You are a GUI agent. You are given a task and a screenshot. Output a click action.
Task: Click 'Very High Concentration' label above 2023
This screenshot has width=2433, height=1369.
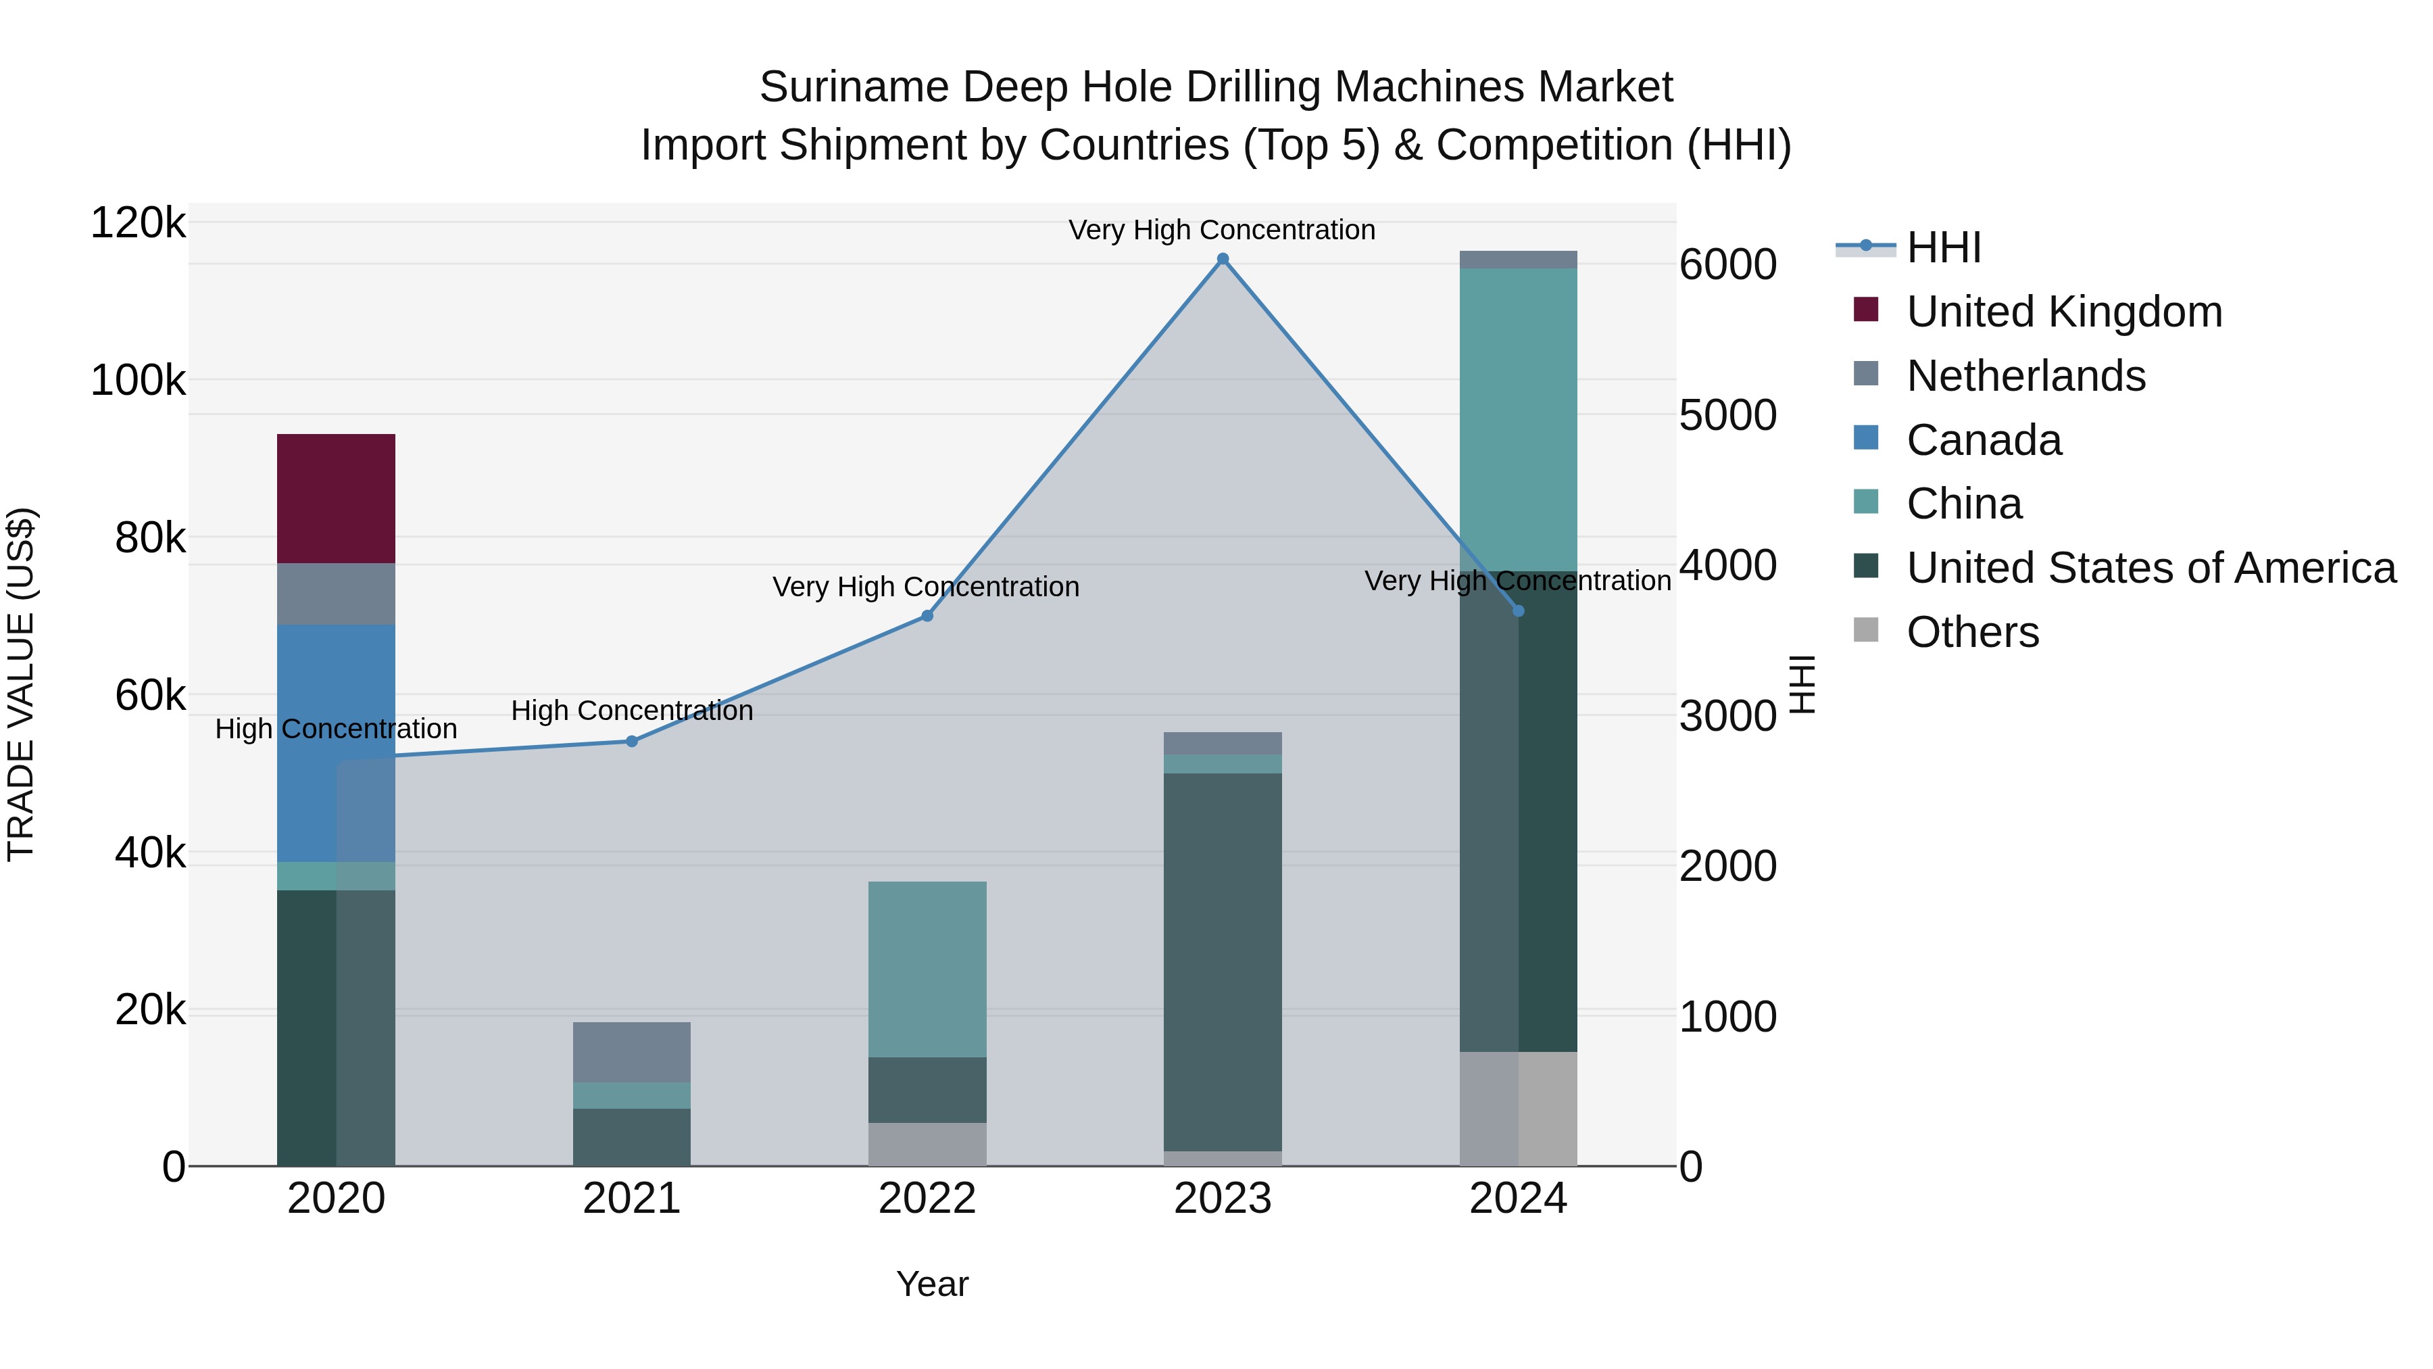point(1221,230)
